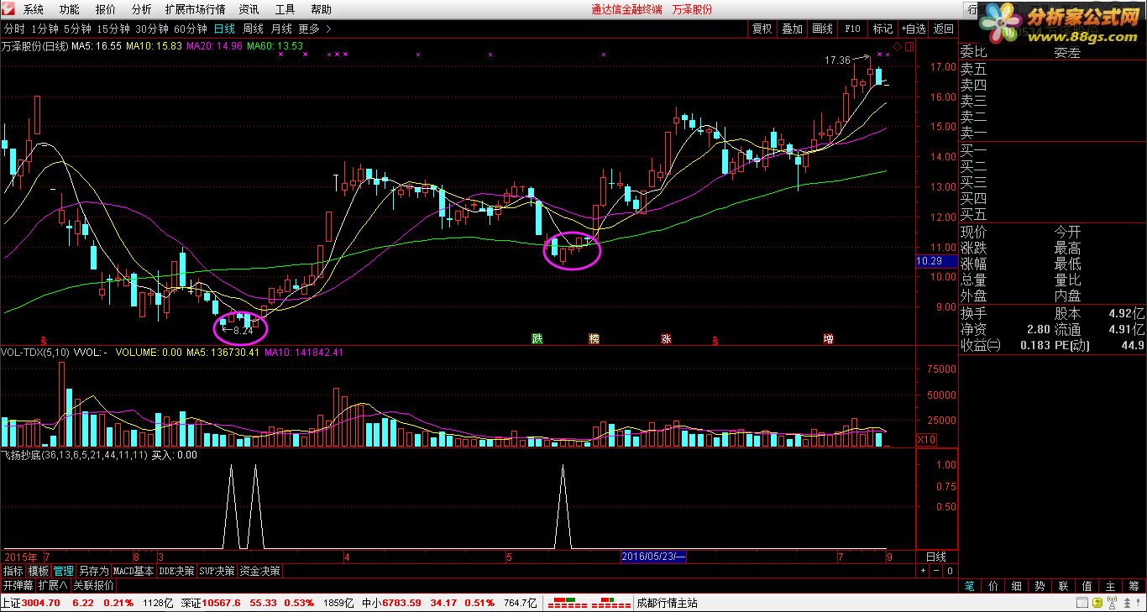Open the 日线 period selector at bottom right
The width and height of the screenshot is (1147, 612).
pyautogui.click(x=935, y=557)
